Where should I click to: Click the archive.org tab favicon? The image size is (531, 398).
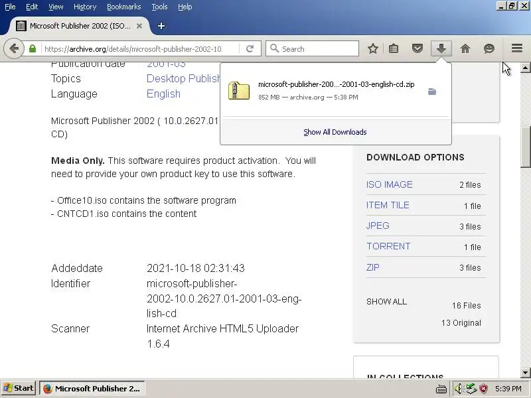(21, 26)
